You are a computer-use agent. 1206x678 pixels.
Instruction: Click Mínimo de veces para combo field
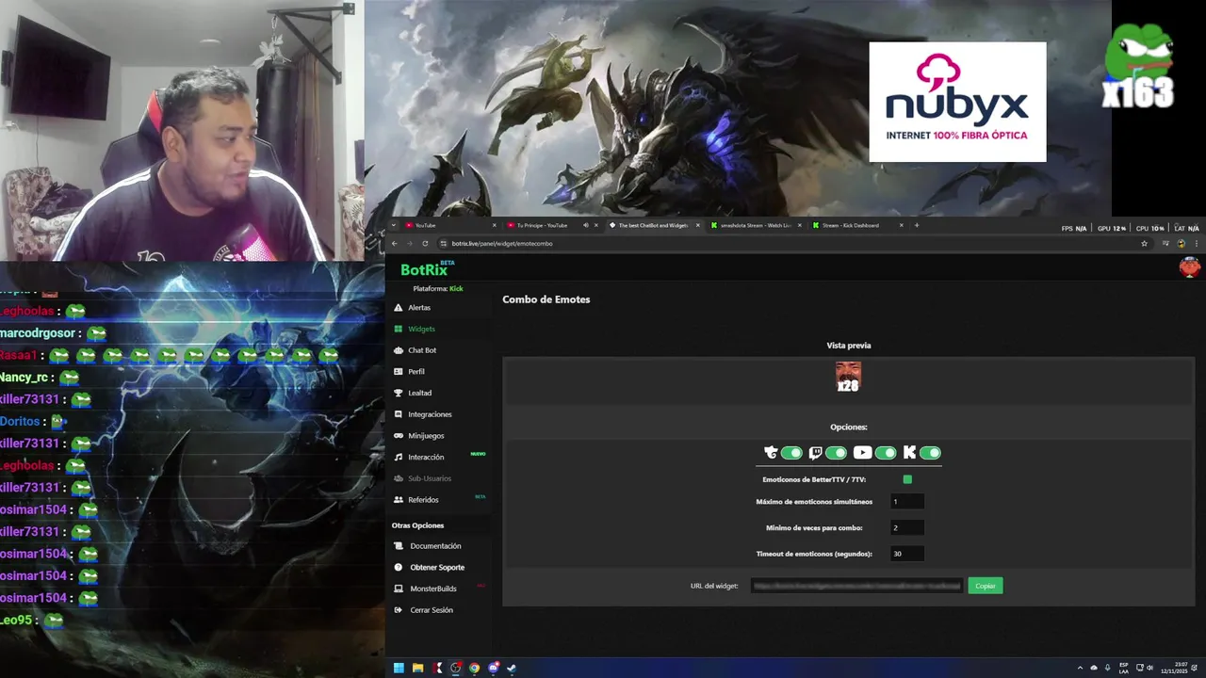(906, 528)
